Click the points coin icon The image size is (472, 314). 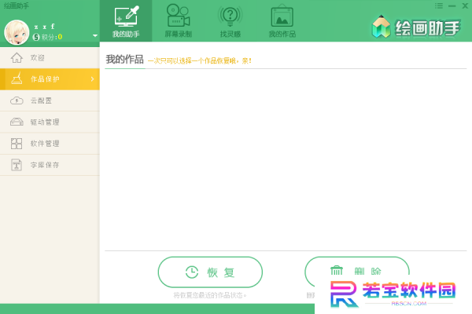[x=36, y=37]
